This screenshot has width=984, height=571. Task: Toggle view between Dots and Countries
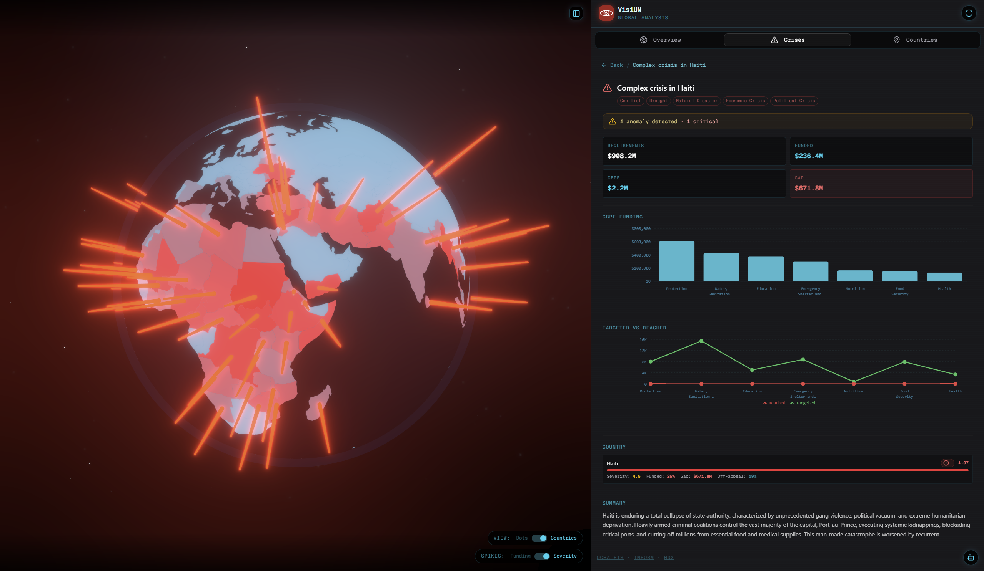(539, 538)
